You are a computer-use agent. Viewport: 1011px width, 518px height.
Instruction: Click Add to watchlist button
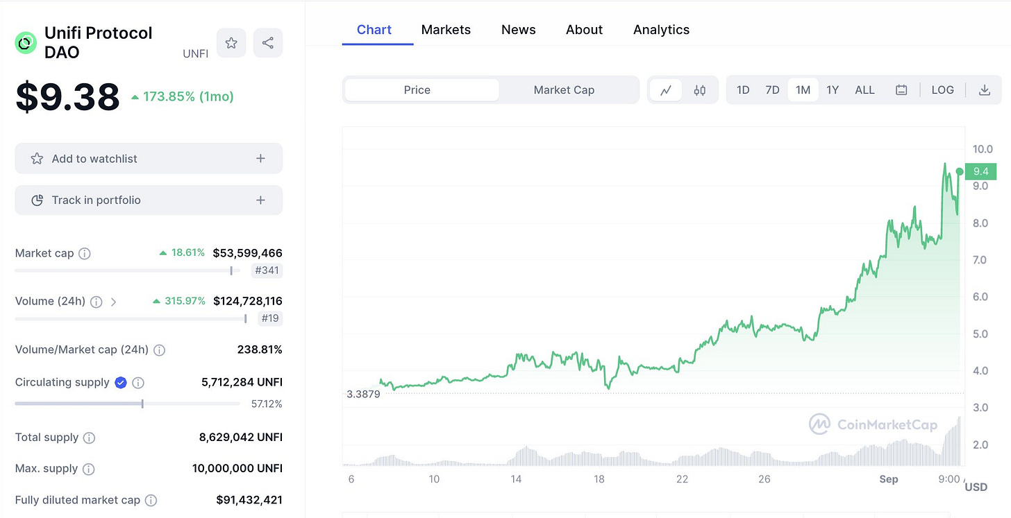tap(149, 159)
